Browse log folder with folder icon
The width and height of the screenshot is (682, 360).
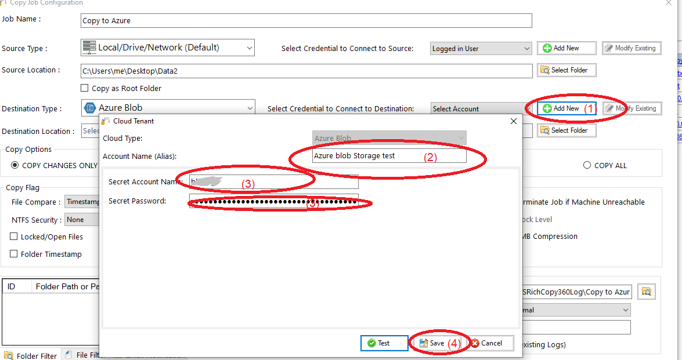pos(647,292)
